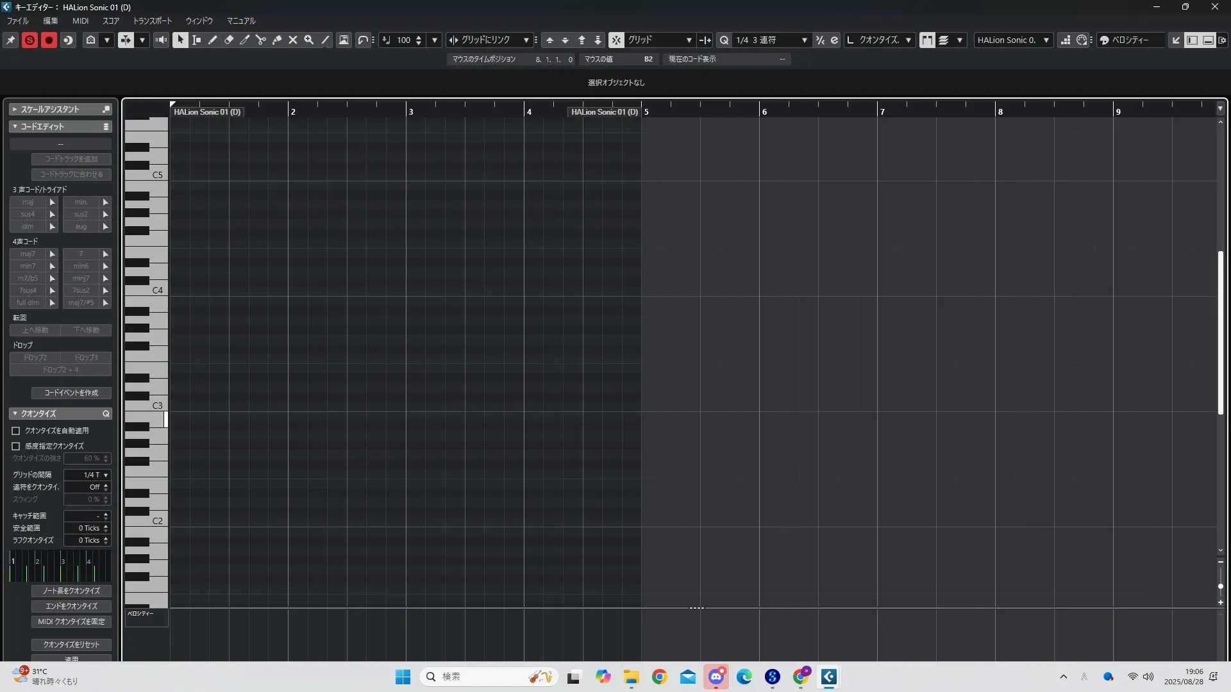Screen dimensions: 1231x692
Task: Click the vertical zoom slider handle
Action: (1221, 586)
